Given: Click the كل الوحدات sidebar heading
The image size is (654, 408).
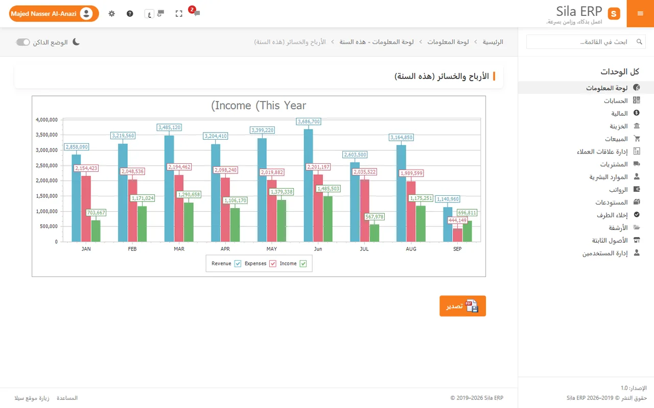Looking at the screenshot, I should point(620,72).
